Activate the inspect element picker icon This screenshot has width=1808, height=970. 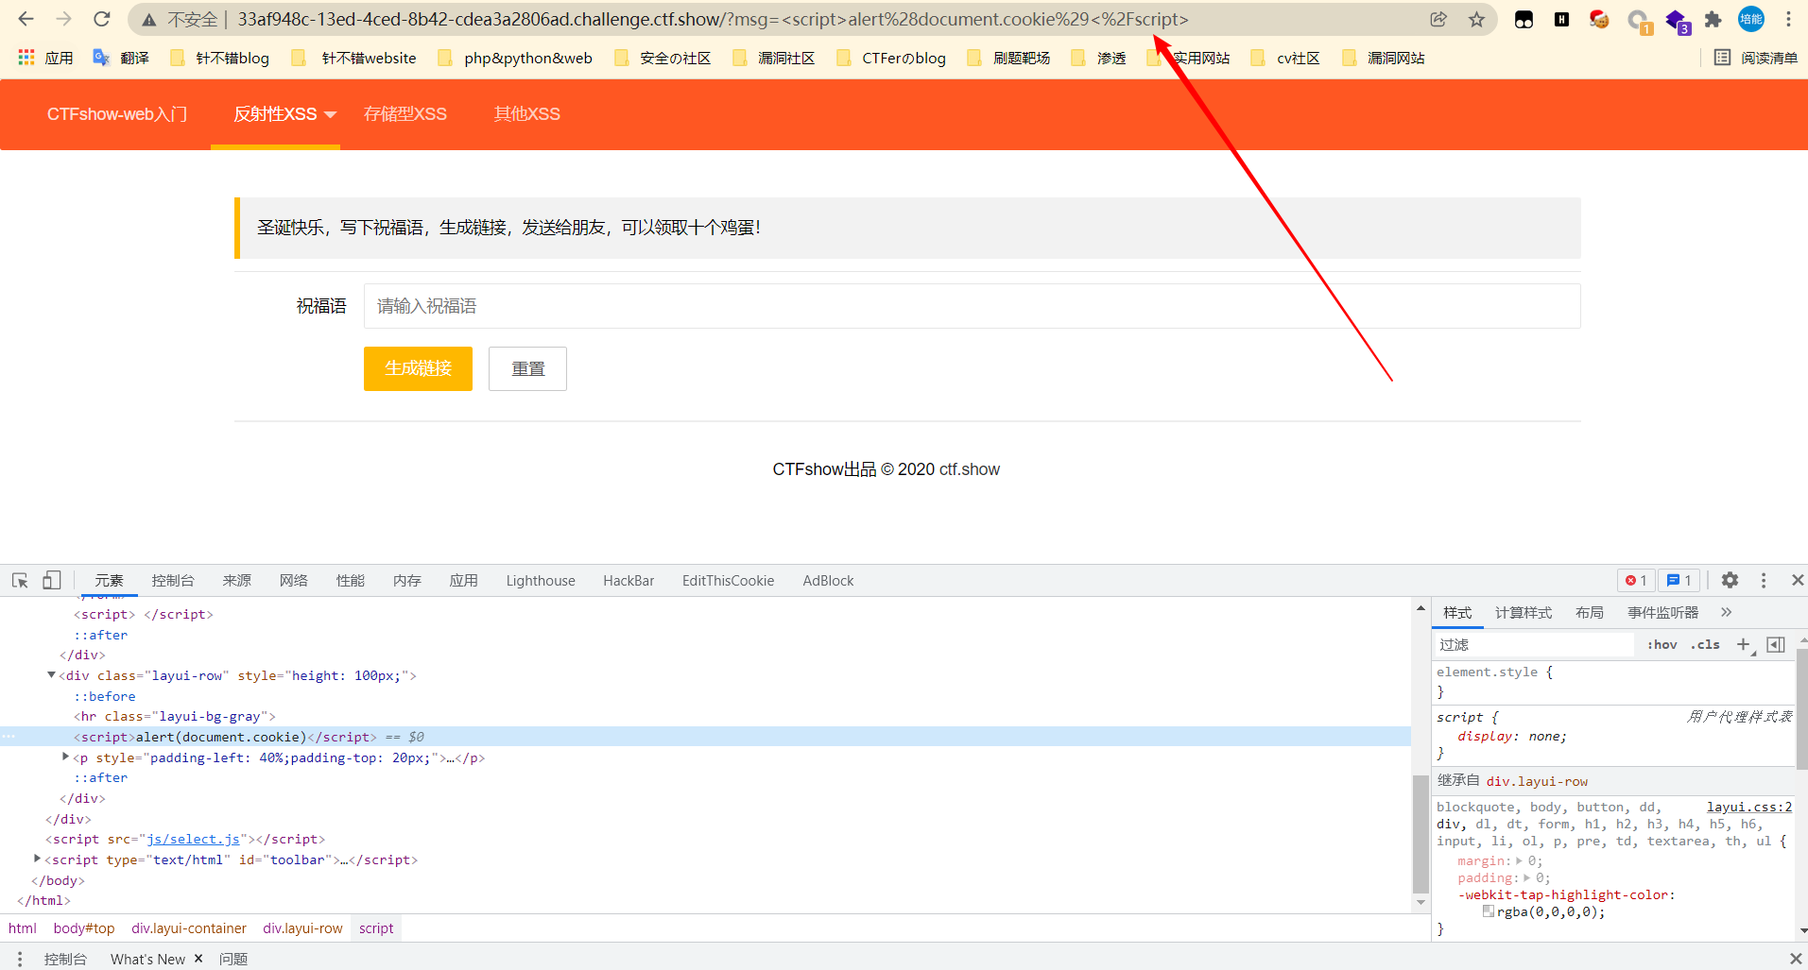click(x=20, y=581)
